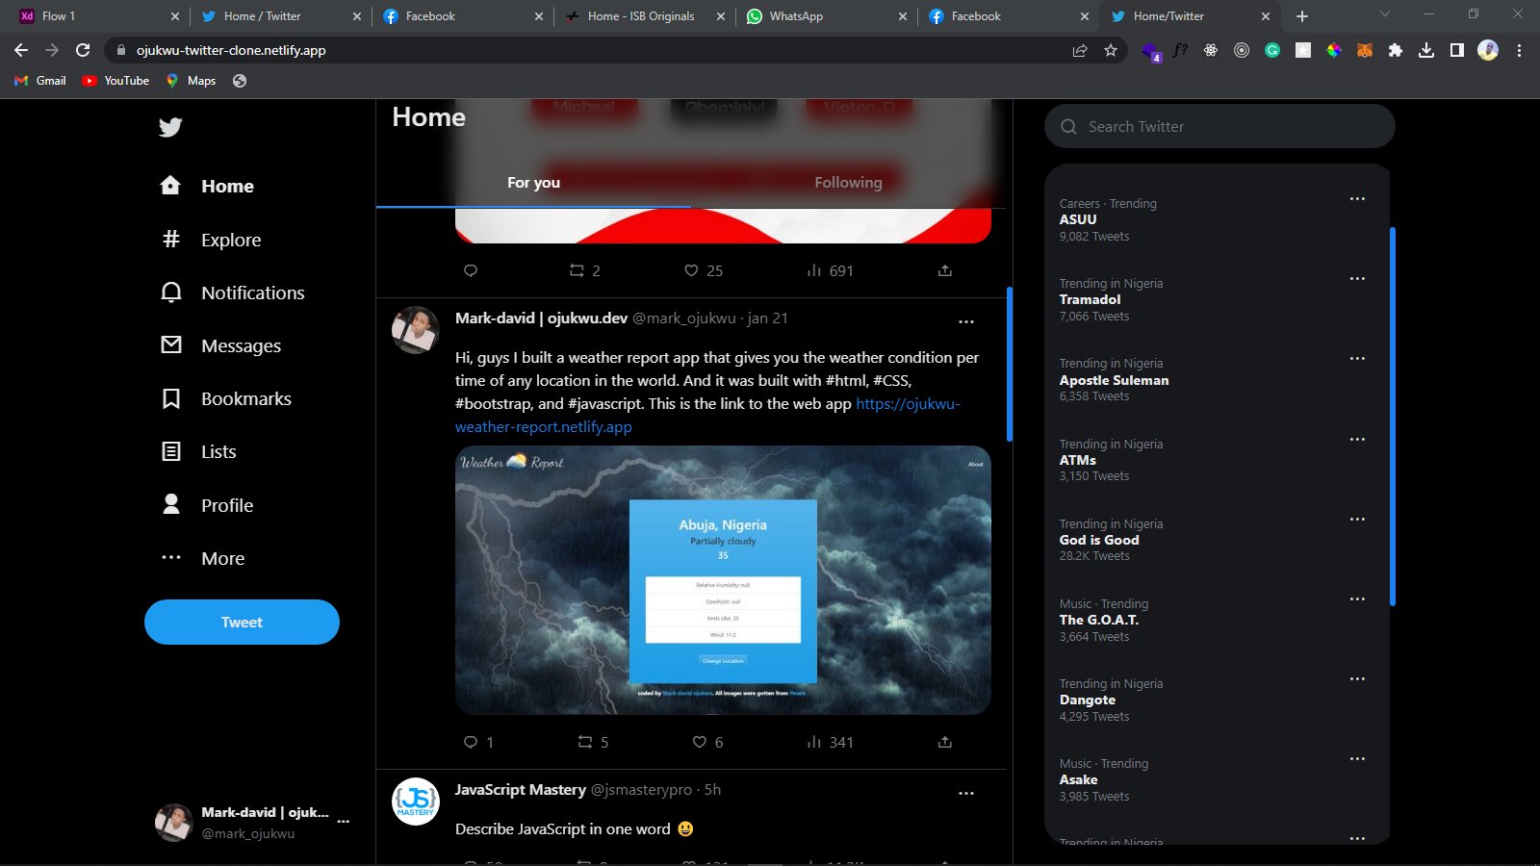The image size is (1540, 866).
Task: Open Explore in the left sidebar
Action: coord(211,240)
